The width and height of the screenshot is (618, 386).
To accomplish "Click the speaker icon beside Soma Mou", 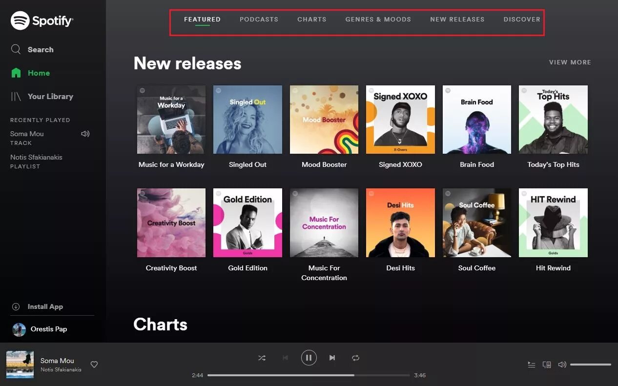I will [85, 134].
